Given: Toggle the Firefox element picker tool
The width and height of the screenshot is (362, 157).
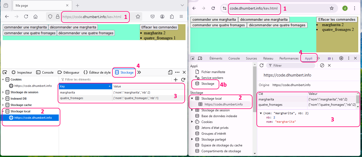Looking at the screenshot, I should (x=5, y=72).
